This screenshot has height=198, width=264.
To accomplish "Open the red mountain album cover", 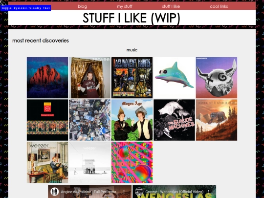I will 47,78.
